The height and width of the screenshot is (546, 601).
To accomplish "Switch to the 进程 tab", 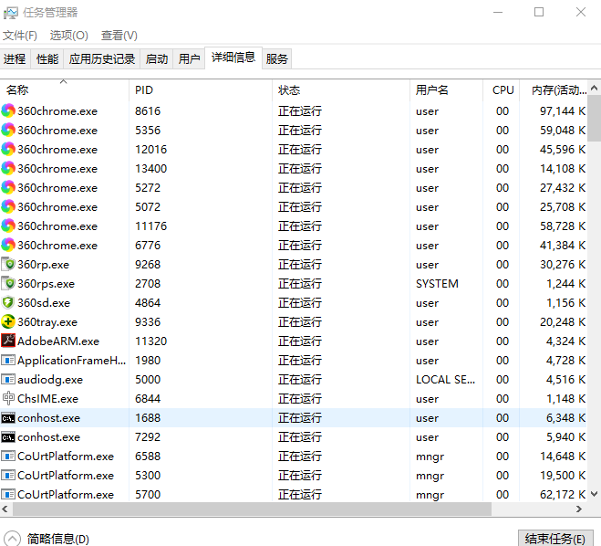I will click(15, 59).
